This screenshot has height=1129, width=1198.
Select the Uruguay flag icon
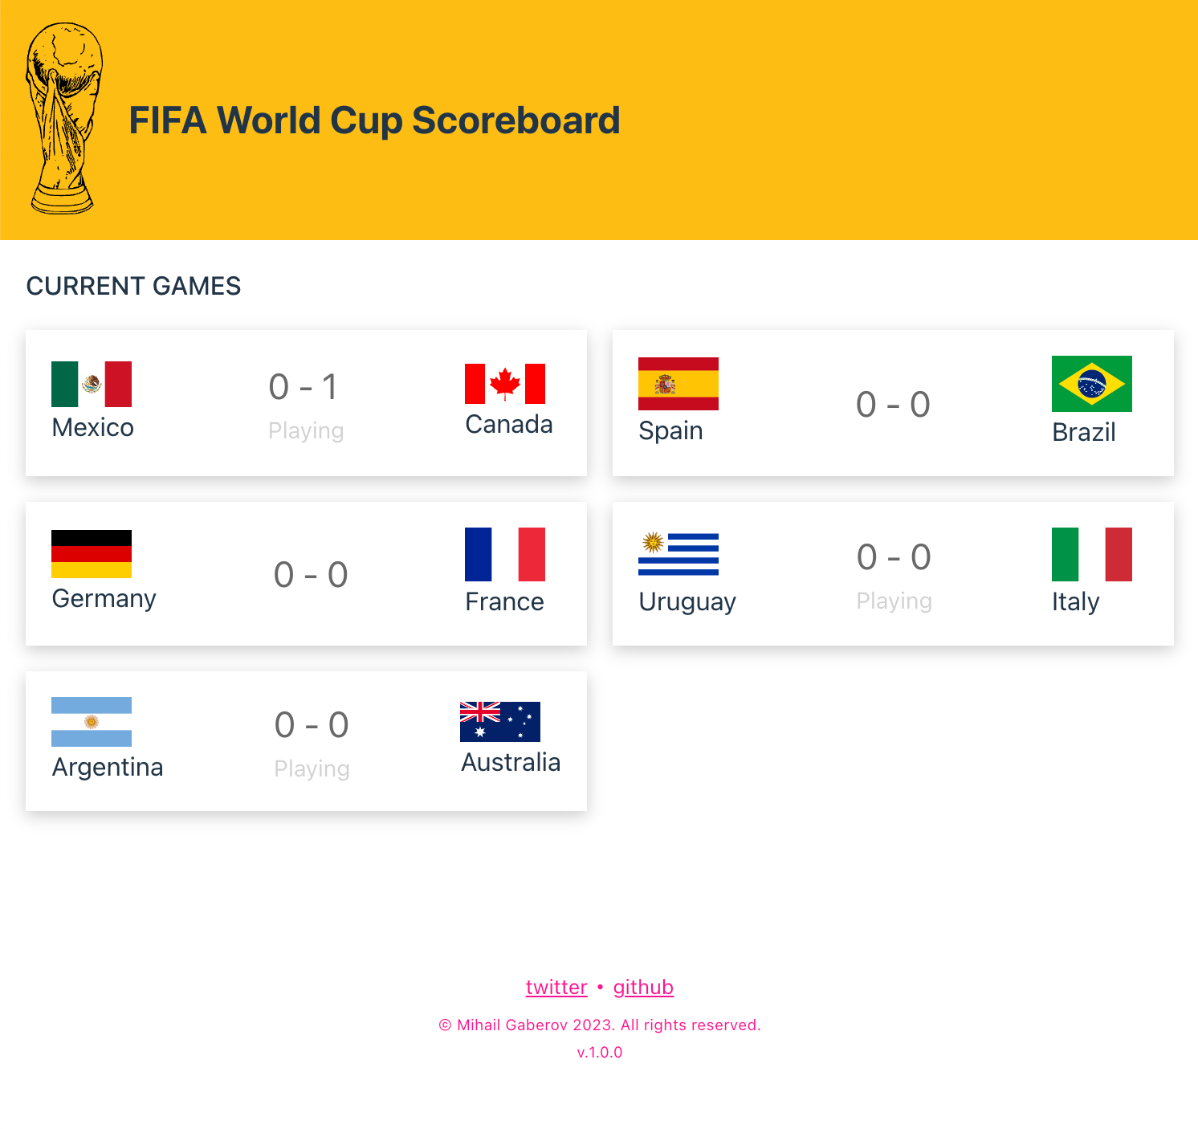pyautogui.click(x=678, y=554)
